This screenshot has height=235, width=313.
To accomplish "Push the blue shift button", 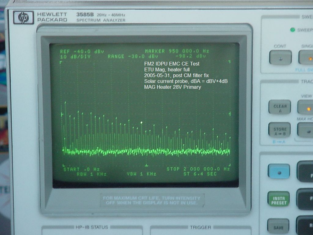I will (279, 171).
